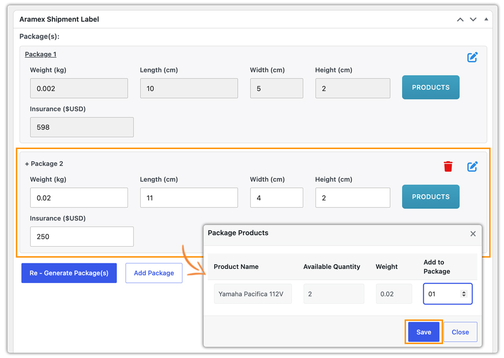Click the + Package 2 heading
Viewport: 504px width, 358px height.
(x=44, y=164)
